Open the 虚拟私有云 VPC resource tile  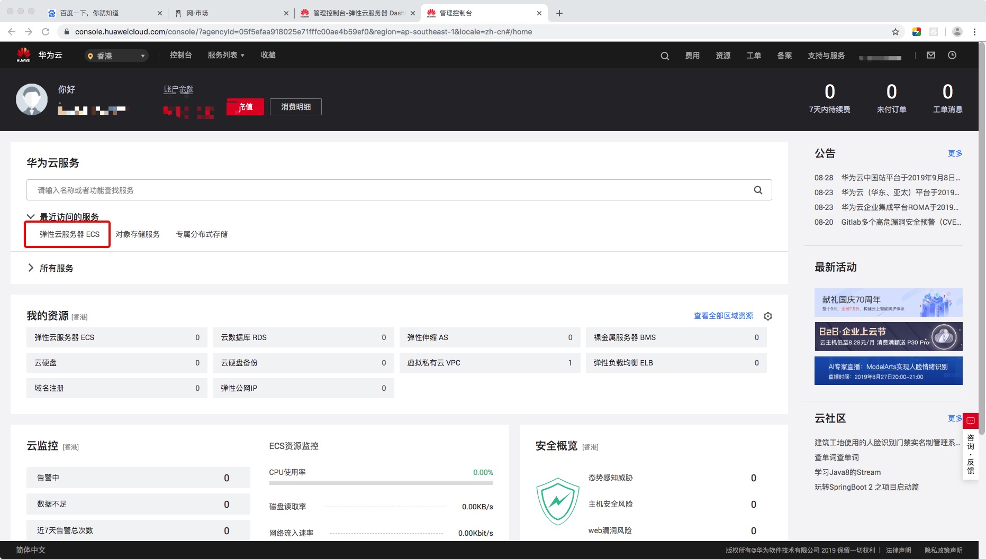(490, 363)
